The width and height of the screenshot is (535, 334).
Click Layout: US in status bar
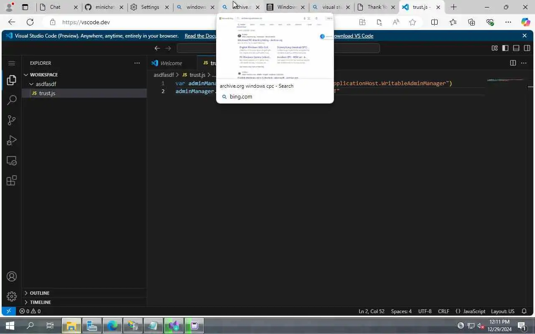(503, 311)
